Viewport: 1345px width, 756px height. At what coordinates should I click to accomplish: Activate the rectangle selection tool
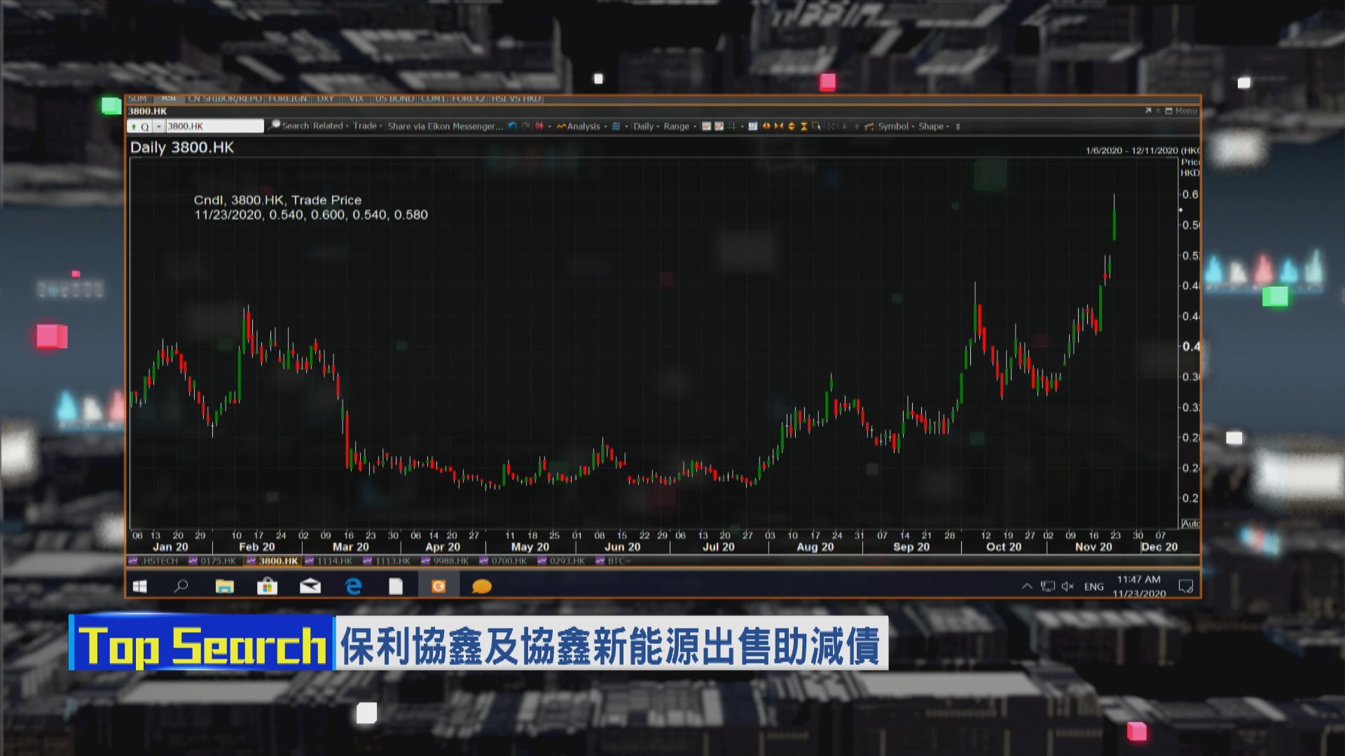click(x=817, y=126)
